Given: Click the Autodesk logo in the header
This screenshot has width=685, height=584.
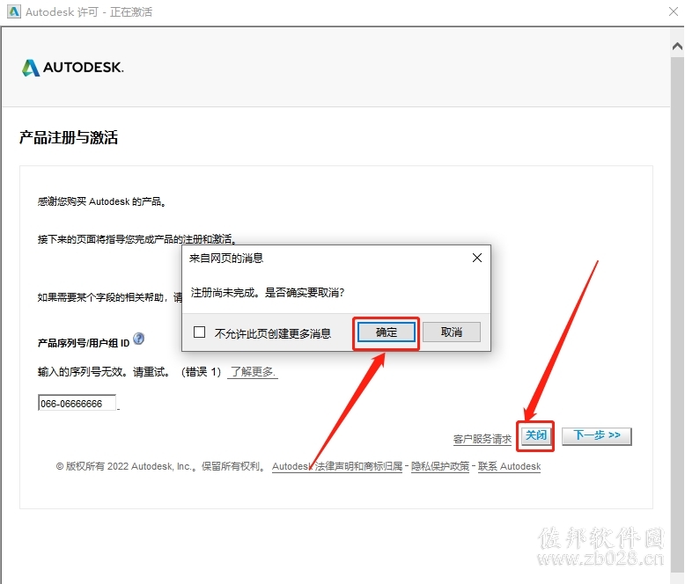Looking at the screenshot, I should (73, 68).
